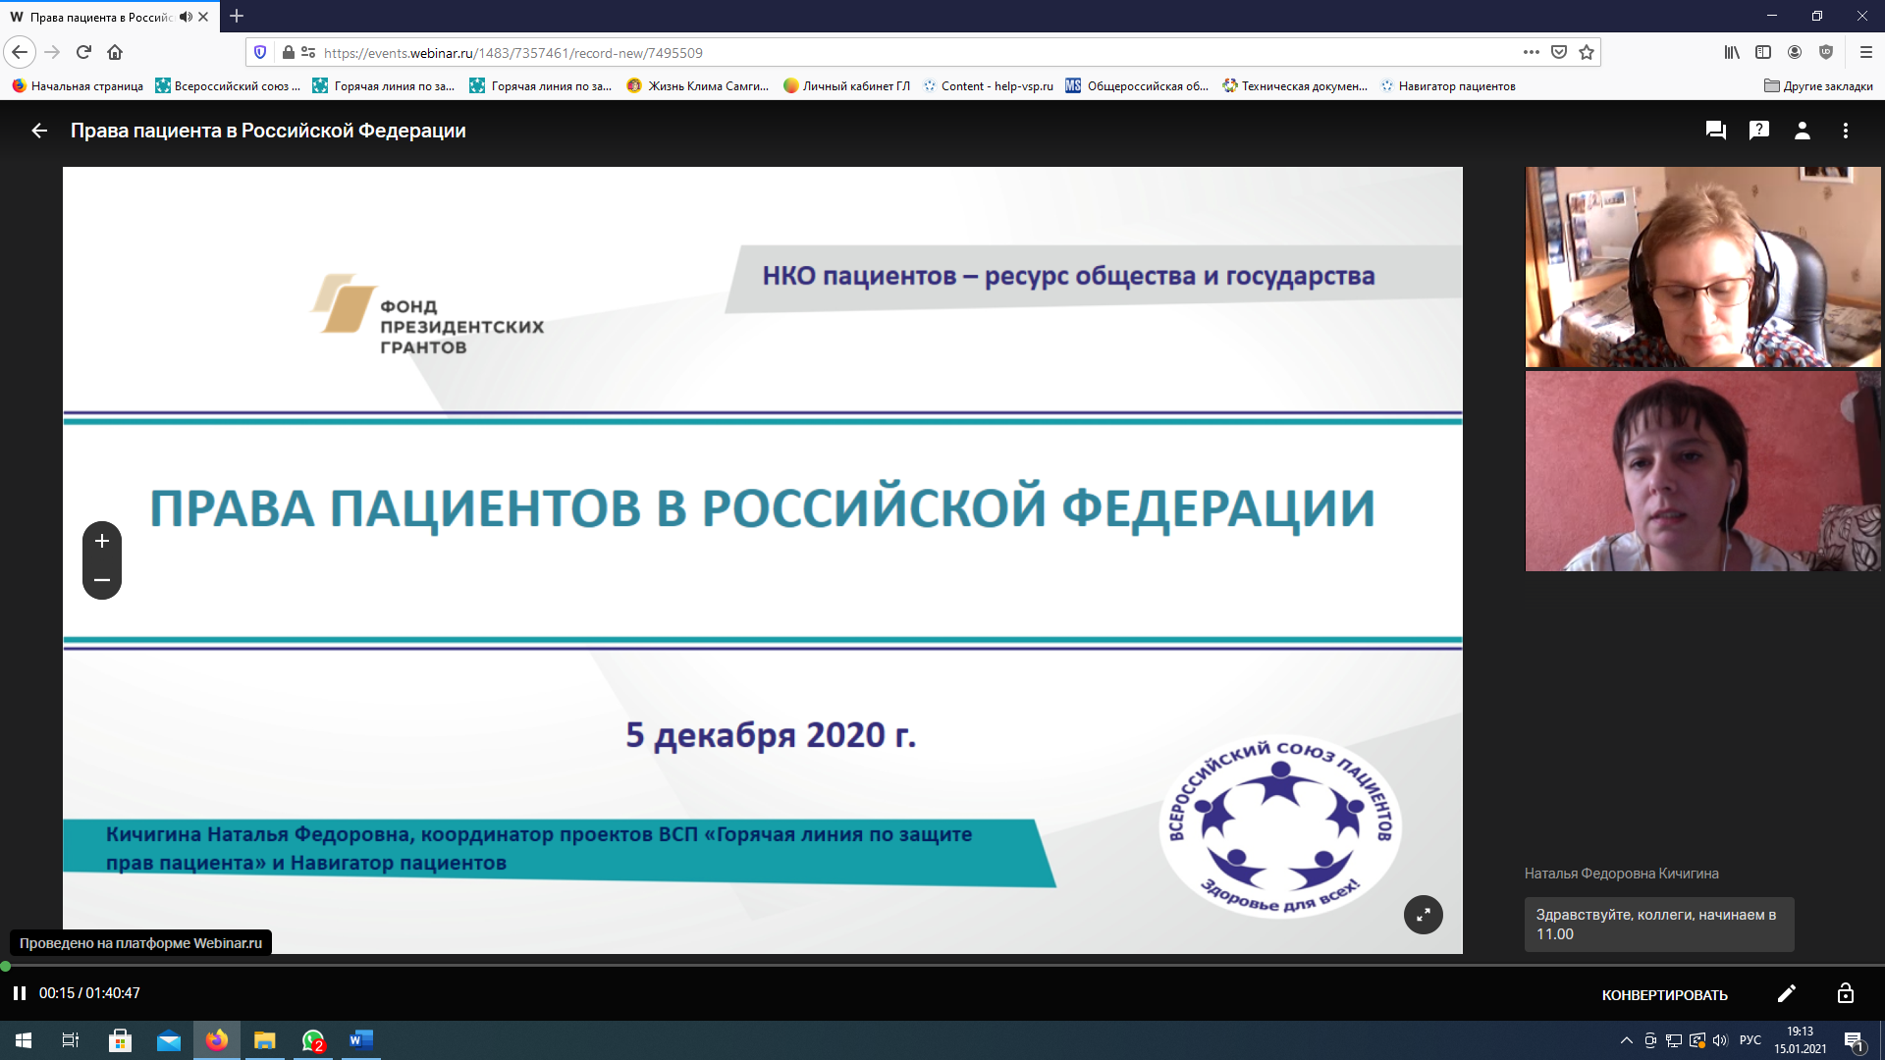The width and height of the screenshot is (1885, 1060).
Task: Seek along the recording progress bar
Action: (942, 966)
